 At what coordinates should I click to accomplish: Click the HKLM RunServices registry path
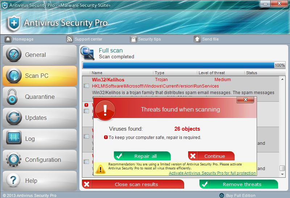click(156, 86)
